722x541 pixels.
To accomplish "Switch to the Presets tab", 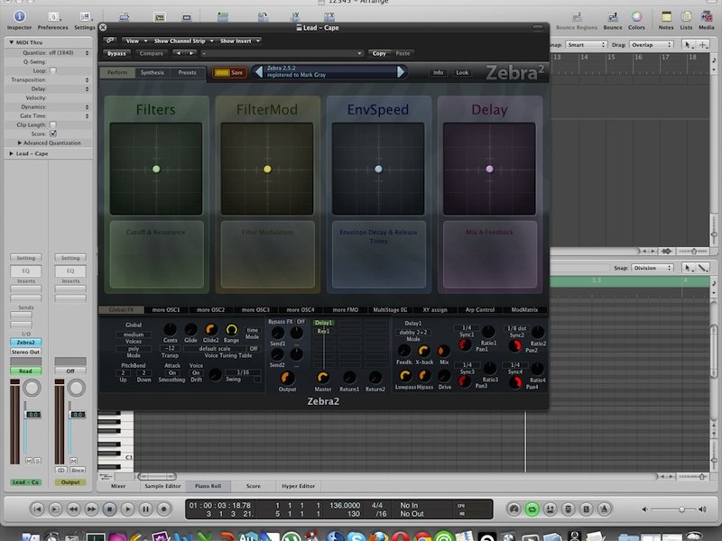I will pos(187,73).
